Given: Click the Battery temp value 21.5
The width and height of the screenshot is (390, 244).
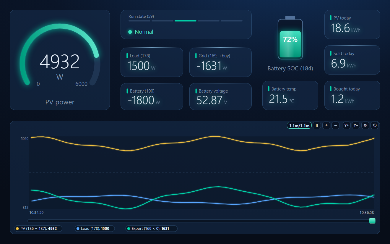Looking at the screenshot, I should click(x=278, y=99).
